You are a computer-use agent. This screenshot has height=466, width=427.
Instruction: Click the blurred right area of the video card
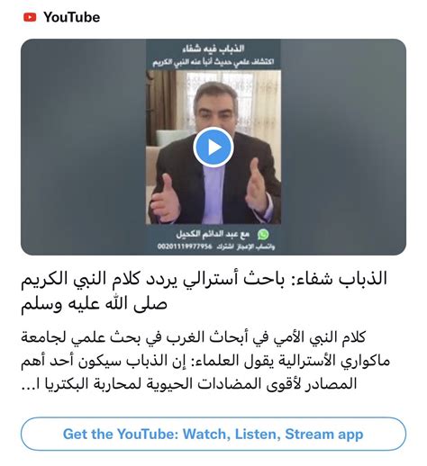coord(343,147)
